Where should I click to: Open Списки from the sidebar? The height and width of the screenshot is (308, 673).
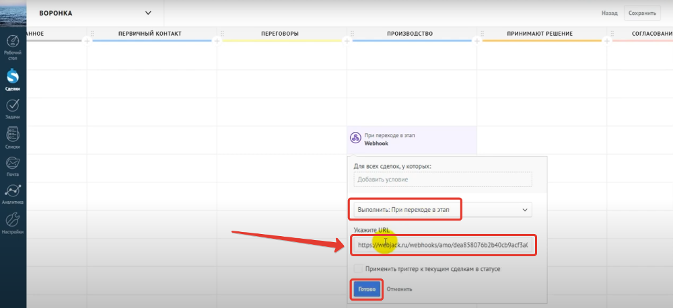pyautogui.click(x=13, y=137)
